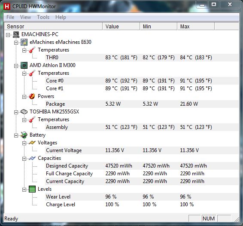
Task: Click the Value column header
Action: coord(121,26)
